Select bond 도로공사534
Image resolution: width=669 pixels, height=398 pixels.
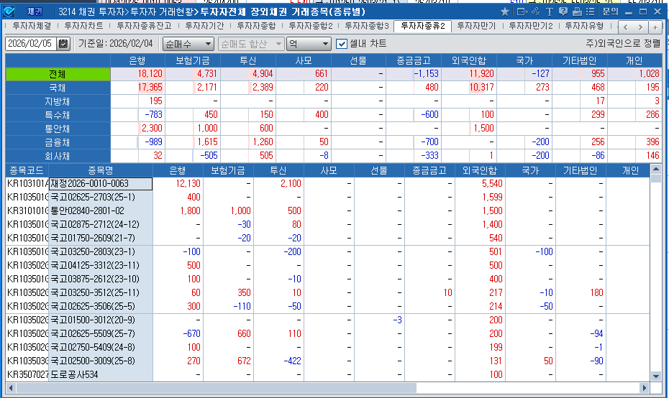click(x=101, y=374)
